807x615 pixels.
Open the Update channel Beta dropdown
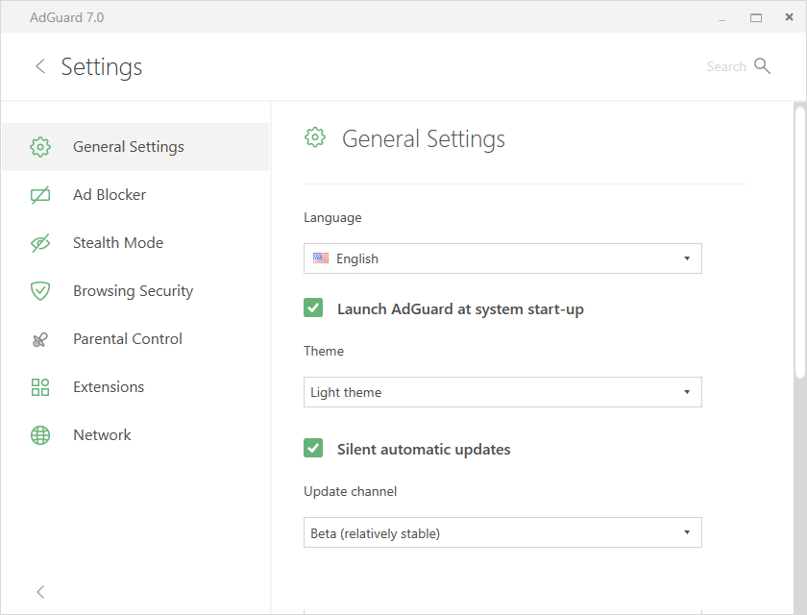502,532
